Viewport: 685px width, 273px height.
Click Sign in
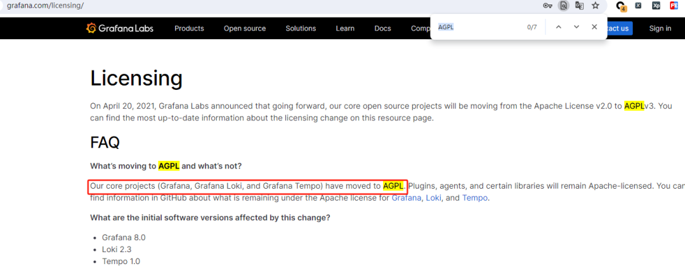point(660,29)
